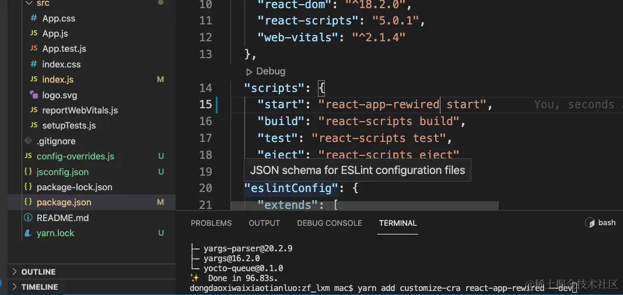Open logo.svg file
The image size is (623, 295).
point(60,95)
